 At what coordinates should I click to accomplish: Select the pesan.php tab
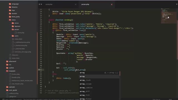pos(85,4)
